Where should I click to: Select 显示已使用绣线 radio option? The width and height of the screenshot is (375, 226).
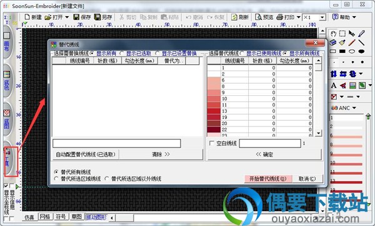click(x=242, y=54)
